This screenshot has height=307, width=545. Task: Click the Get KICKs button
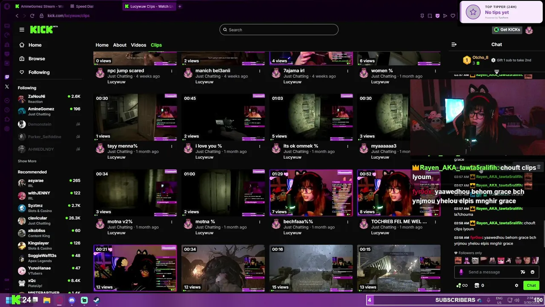point(507,29)
